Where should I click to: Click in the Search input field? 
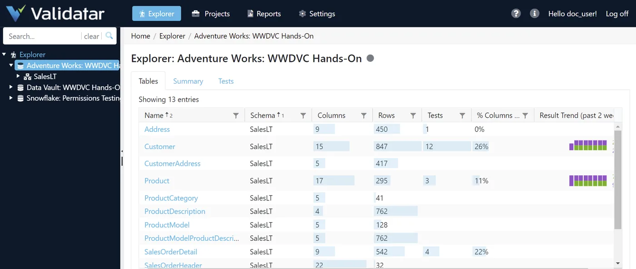point(44,36)
